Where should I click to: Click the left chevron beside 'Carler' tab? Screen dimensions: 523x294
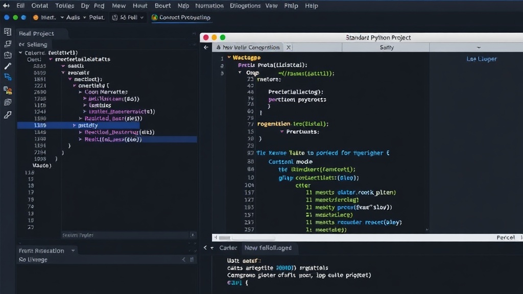point(205,248)
